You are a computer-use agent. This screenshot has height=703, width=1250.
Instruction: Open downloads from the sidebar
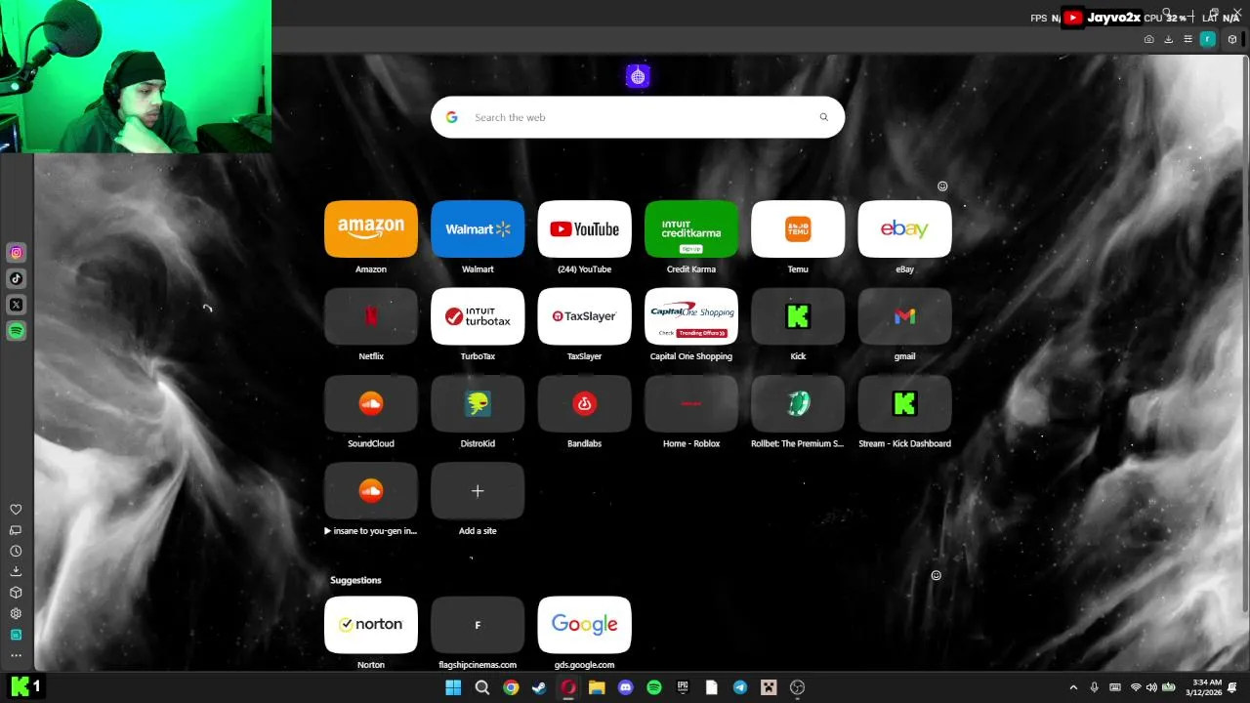tap(16, 571)
